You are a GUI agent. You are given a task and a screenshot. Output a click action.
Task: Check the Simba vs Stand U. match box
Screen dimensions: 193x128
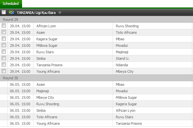pos(4,58)
